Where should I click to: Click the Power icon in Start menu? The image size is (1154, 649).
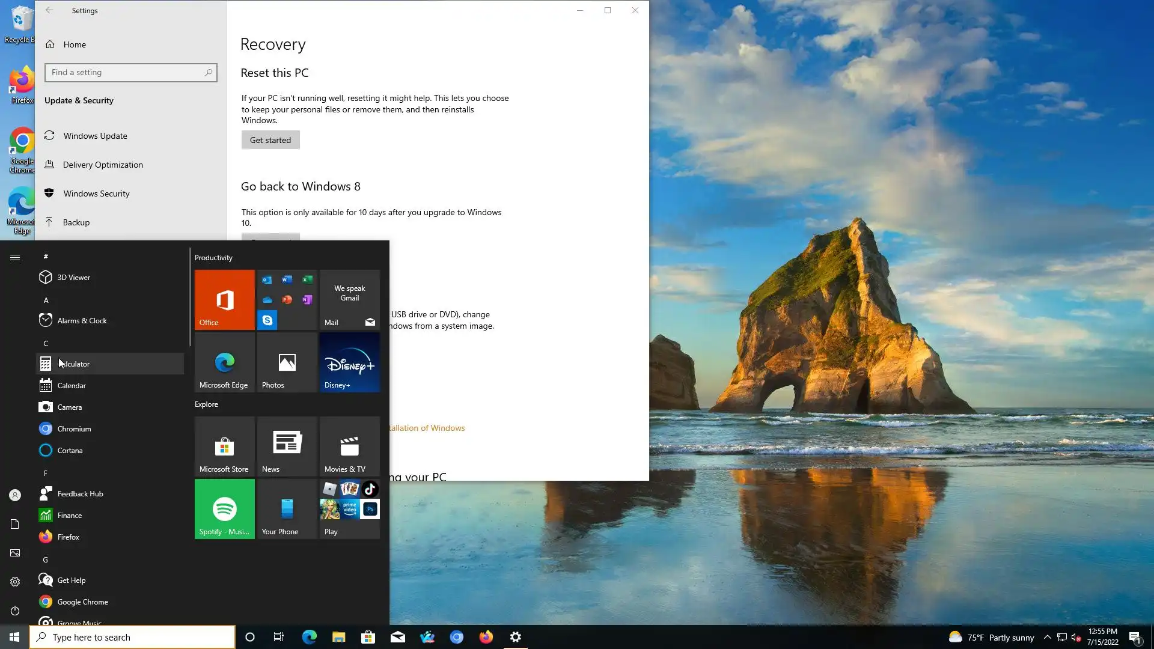click(x=15, y=611)
